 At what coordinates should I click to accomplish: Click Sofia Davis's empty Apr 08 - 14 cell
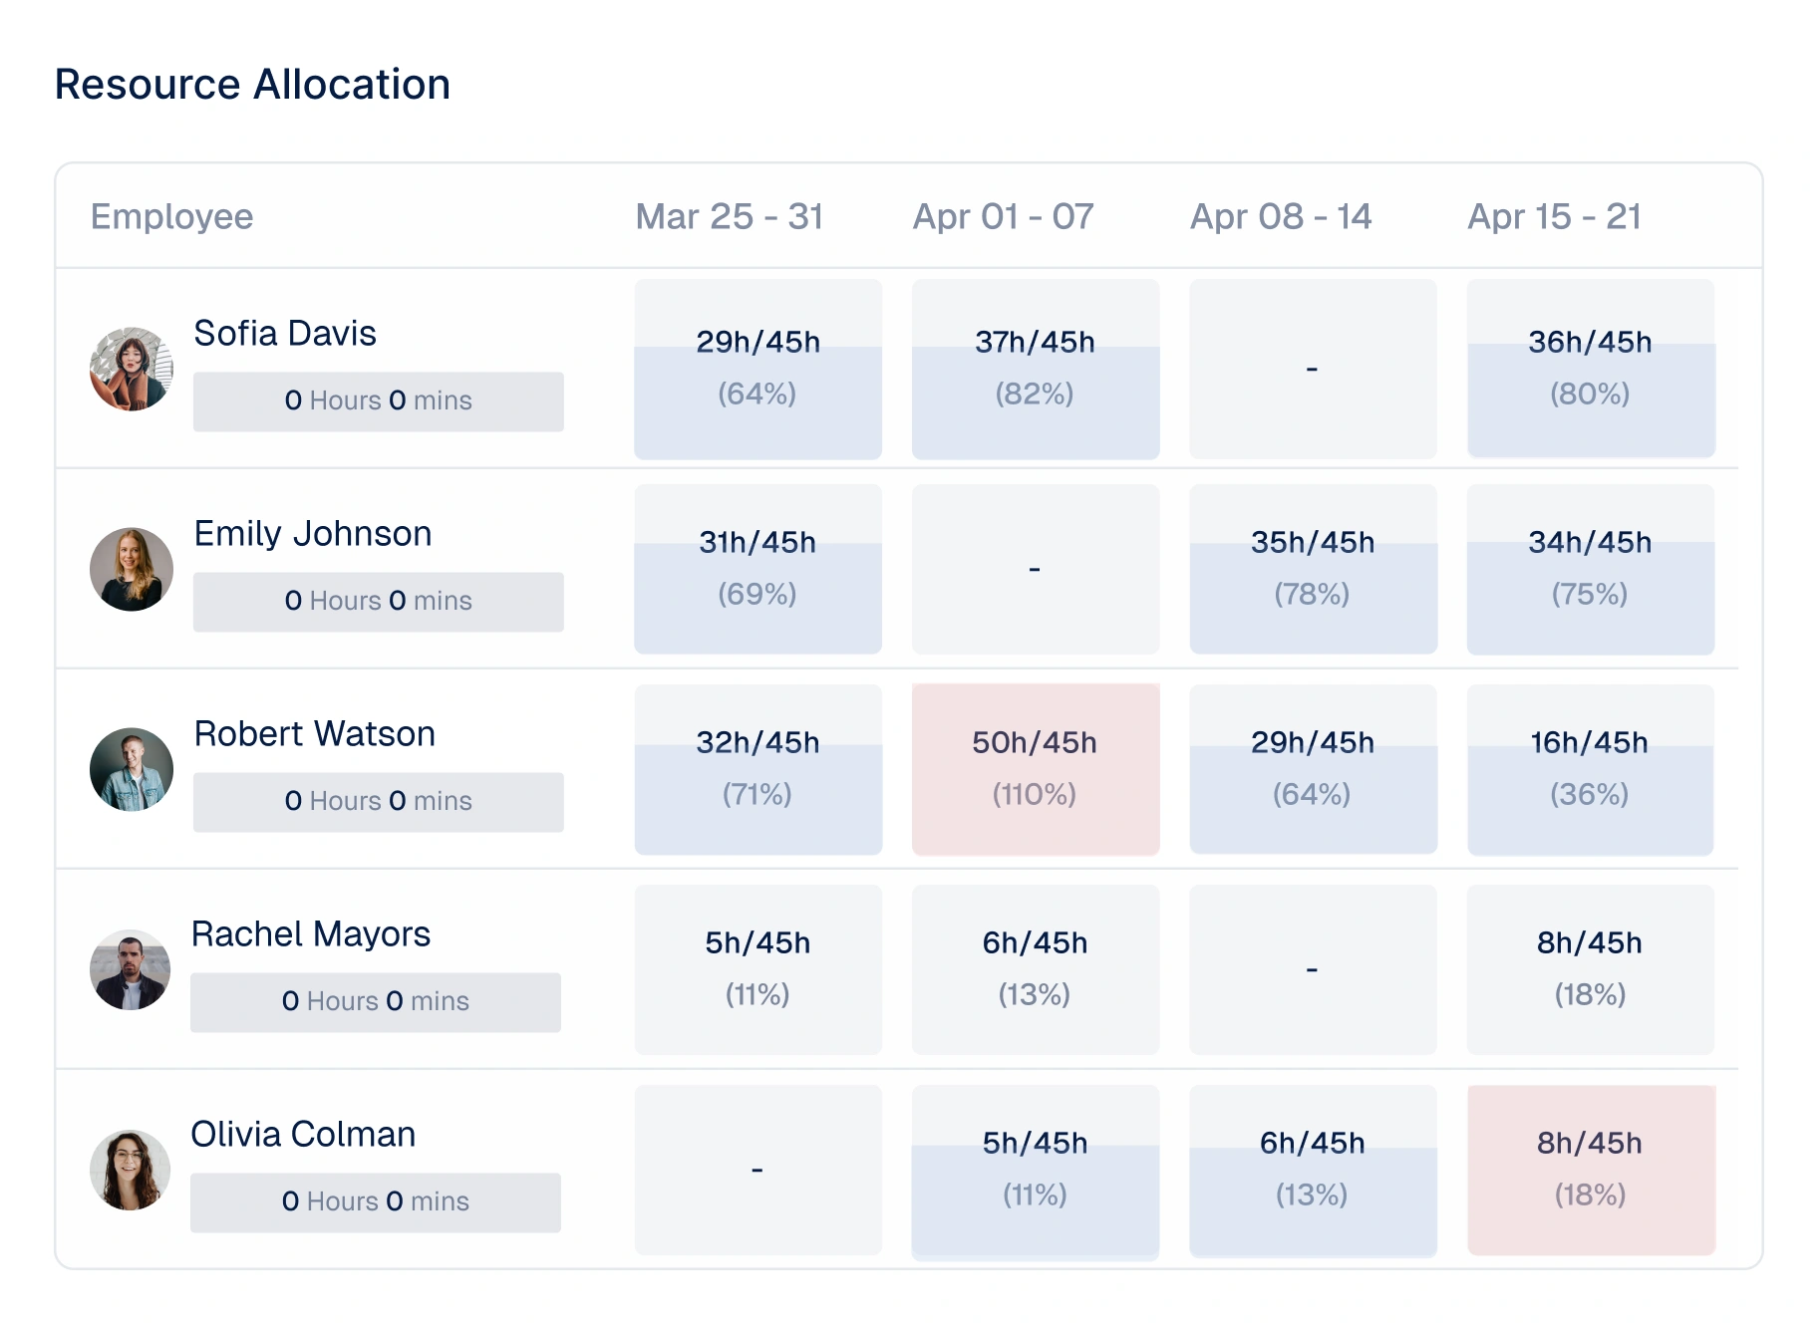(x=1313, y=369)
